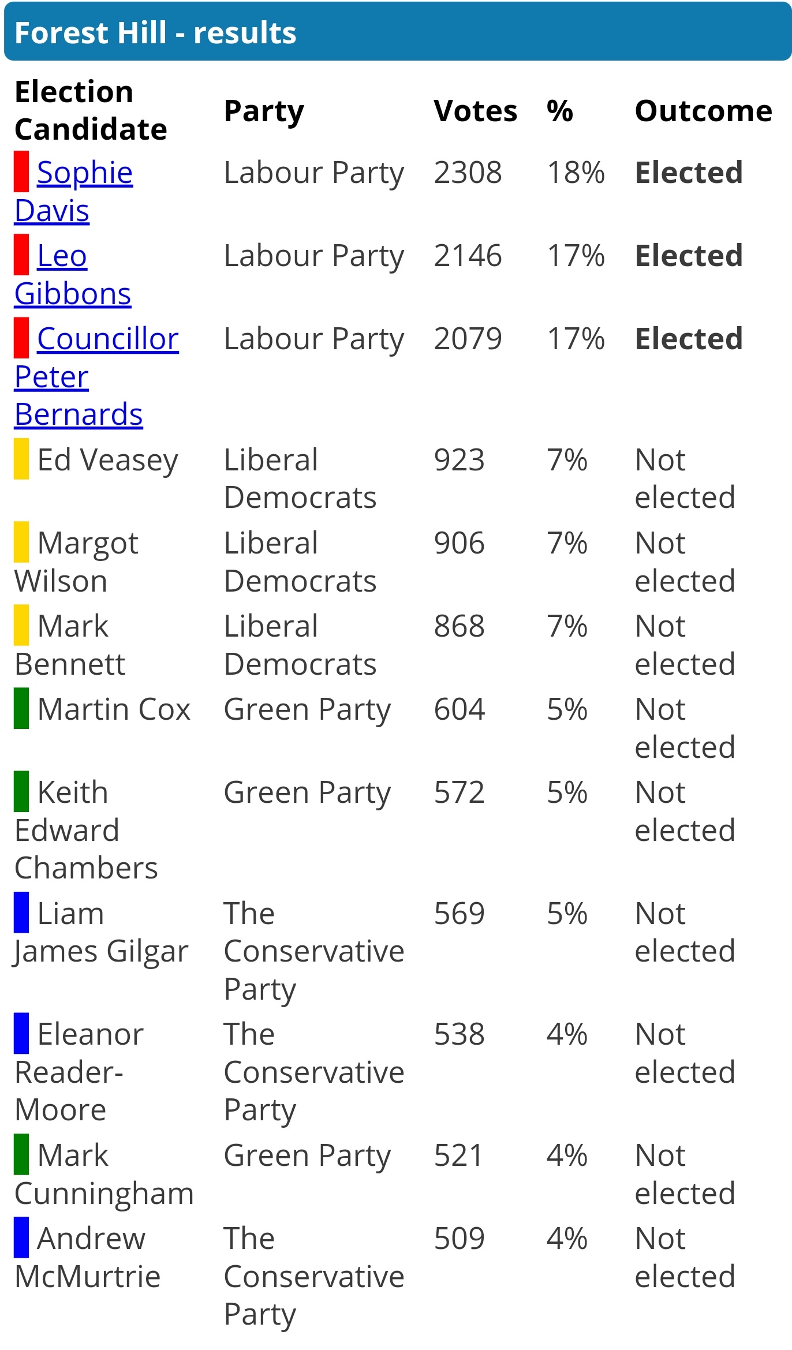
Task: Click blue party bar beside Liam James Gilgar
Action: [x=21, y=913]
